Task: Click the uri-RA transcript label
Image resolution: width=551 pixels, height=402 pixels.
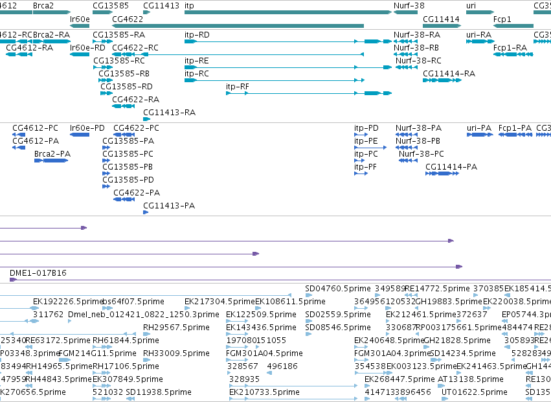Action: click(x=478, y=35)
